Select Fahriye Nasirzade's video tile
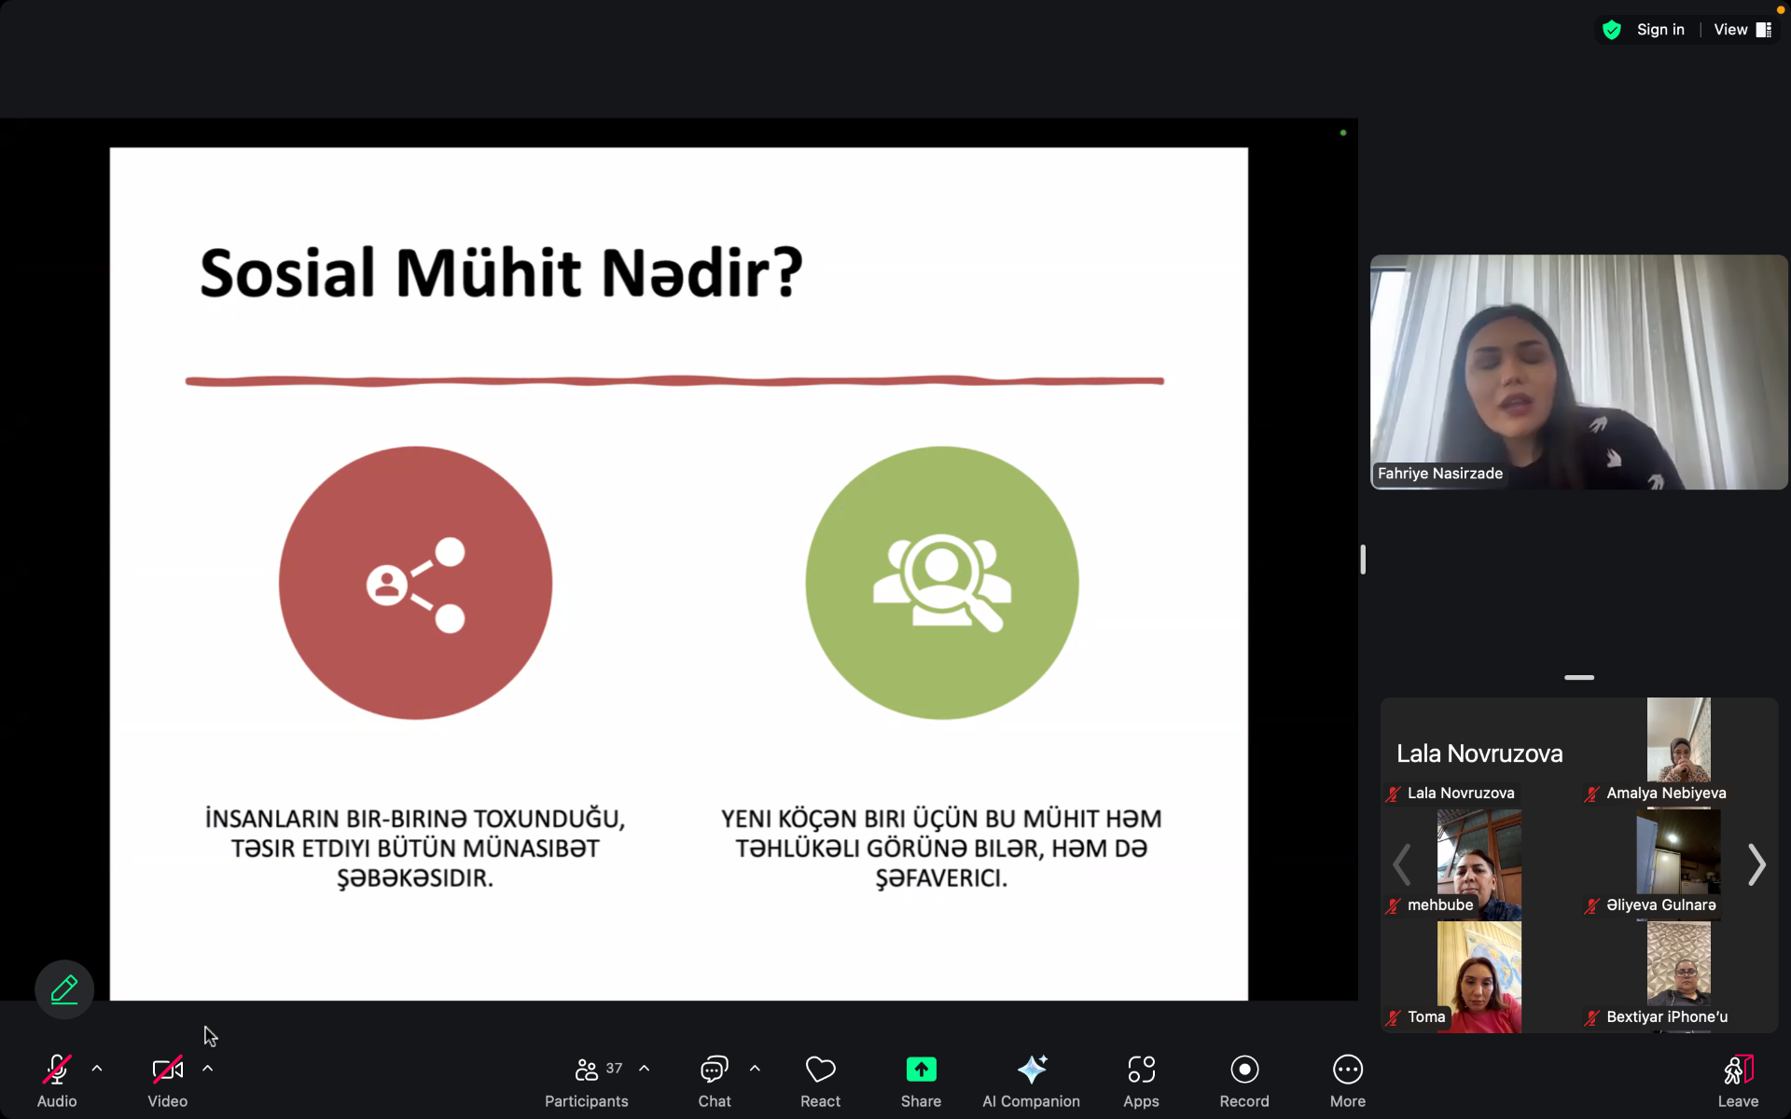The height and width of the screenshot is (1119, 1791). point(1578,372)
